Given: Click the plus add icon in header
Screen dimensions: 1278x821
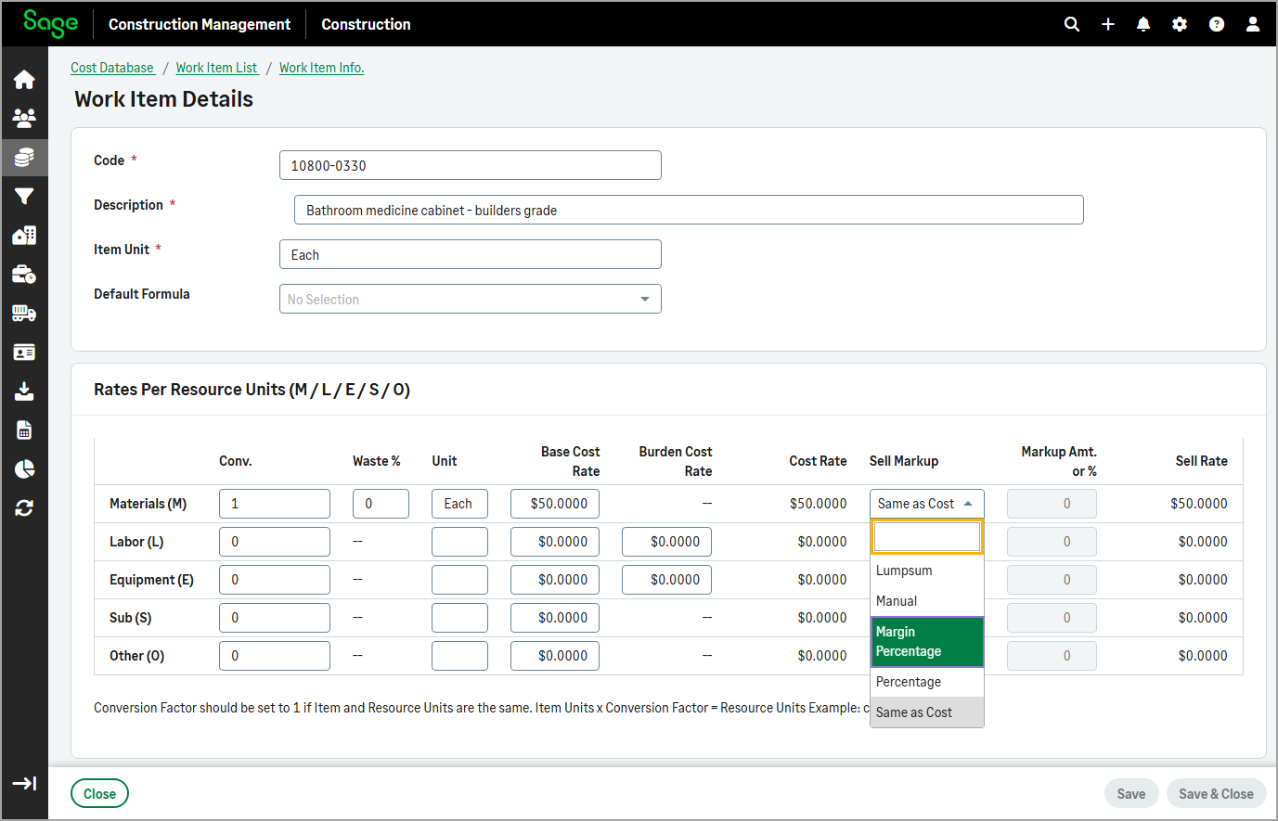Looking at the screenshot, I should (1108, 24).
